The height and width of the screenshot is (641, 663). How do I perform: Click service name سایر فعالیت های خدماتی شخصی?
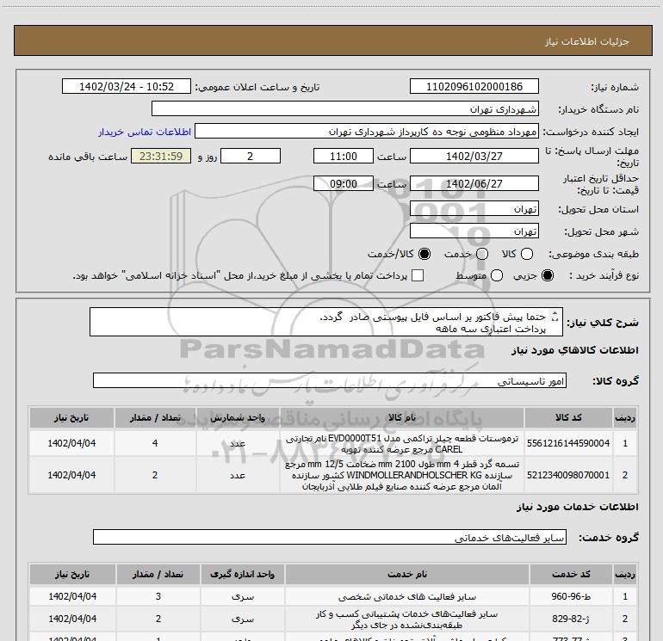pyautogui.click(x=406, y=596)
